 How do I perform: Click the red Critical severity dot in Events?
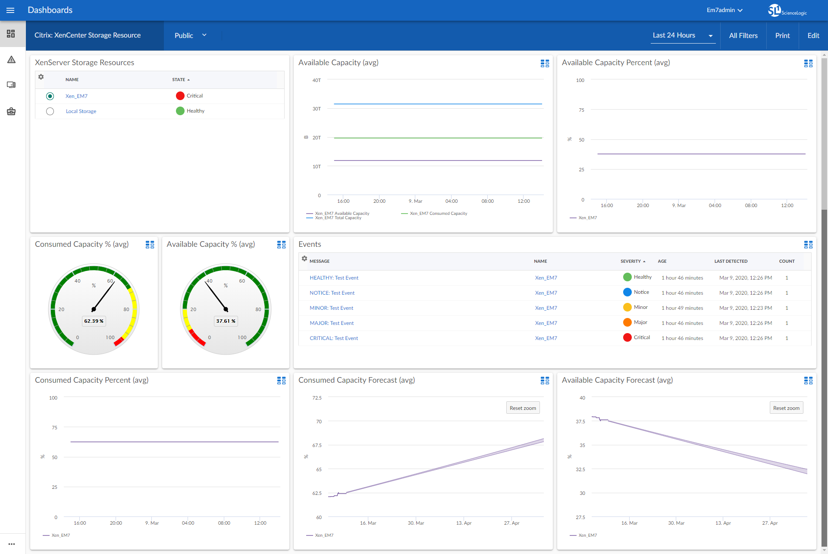[627, 337]
